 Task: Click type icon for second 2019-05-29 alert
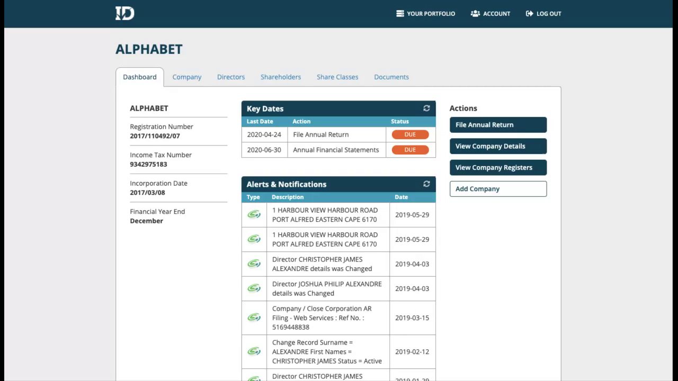pos(254,239)
